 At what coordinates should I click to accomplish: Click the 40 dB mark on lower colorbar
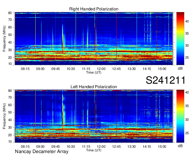tap(187, 93)
